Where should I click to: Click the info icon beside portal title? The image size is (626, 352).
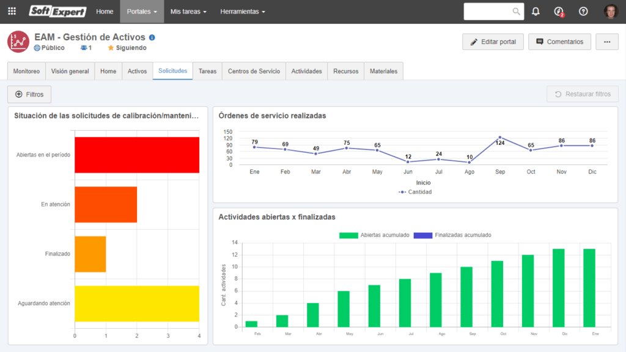click(152, 37)
